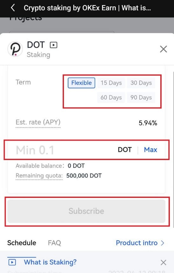The height and width of the screenshot is (273, 174).
Task: Play the What is Staking video icon
Action: click(12, 262)
